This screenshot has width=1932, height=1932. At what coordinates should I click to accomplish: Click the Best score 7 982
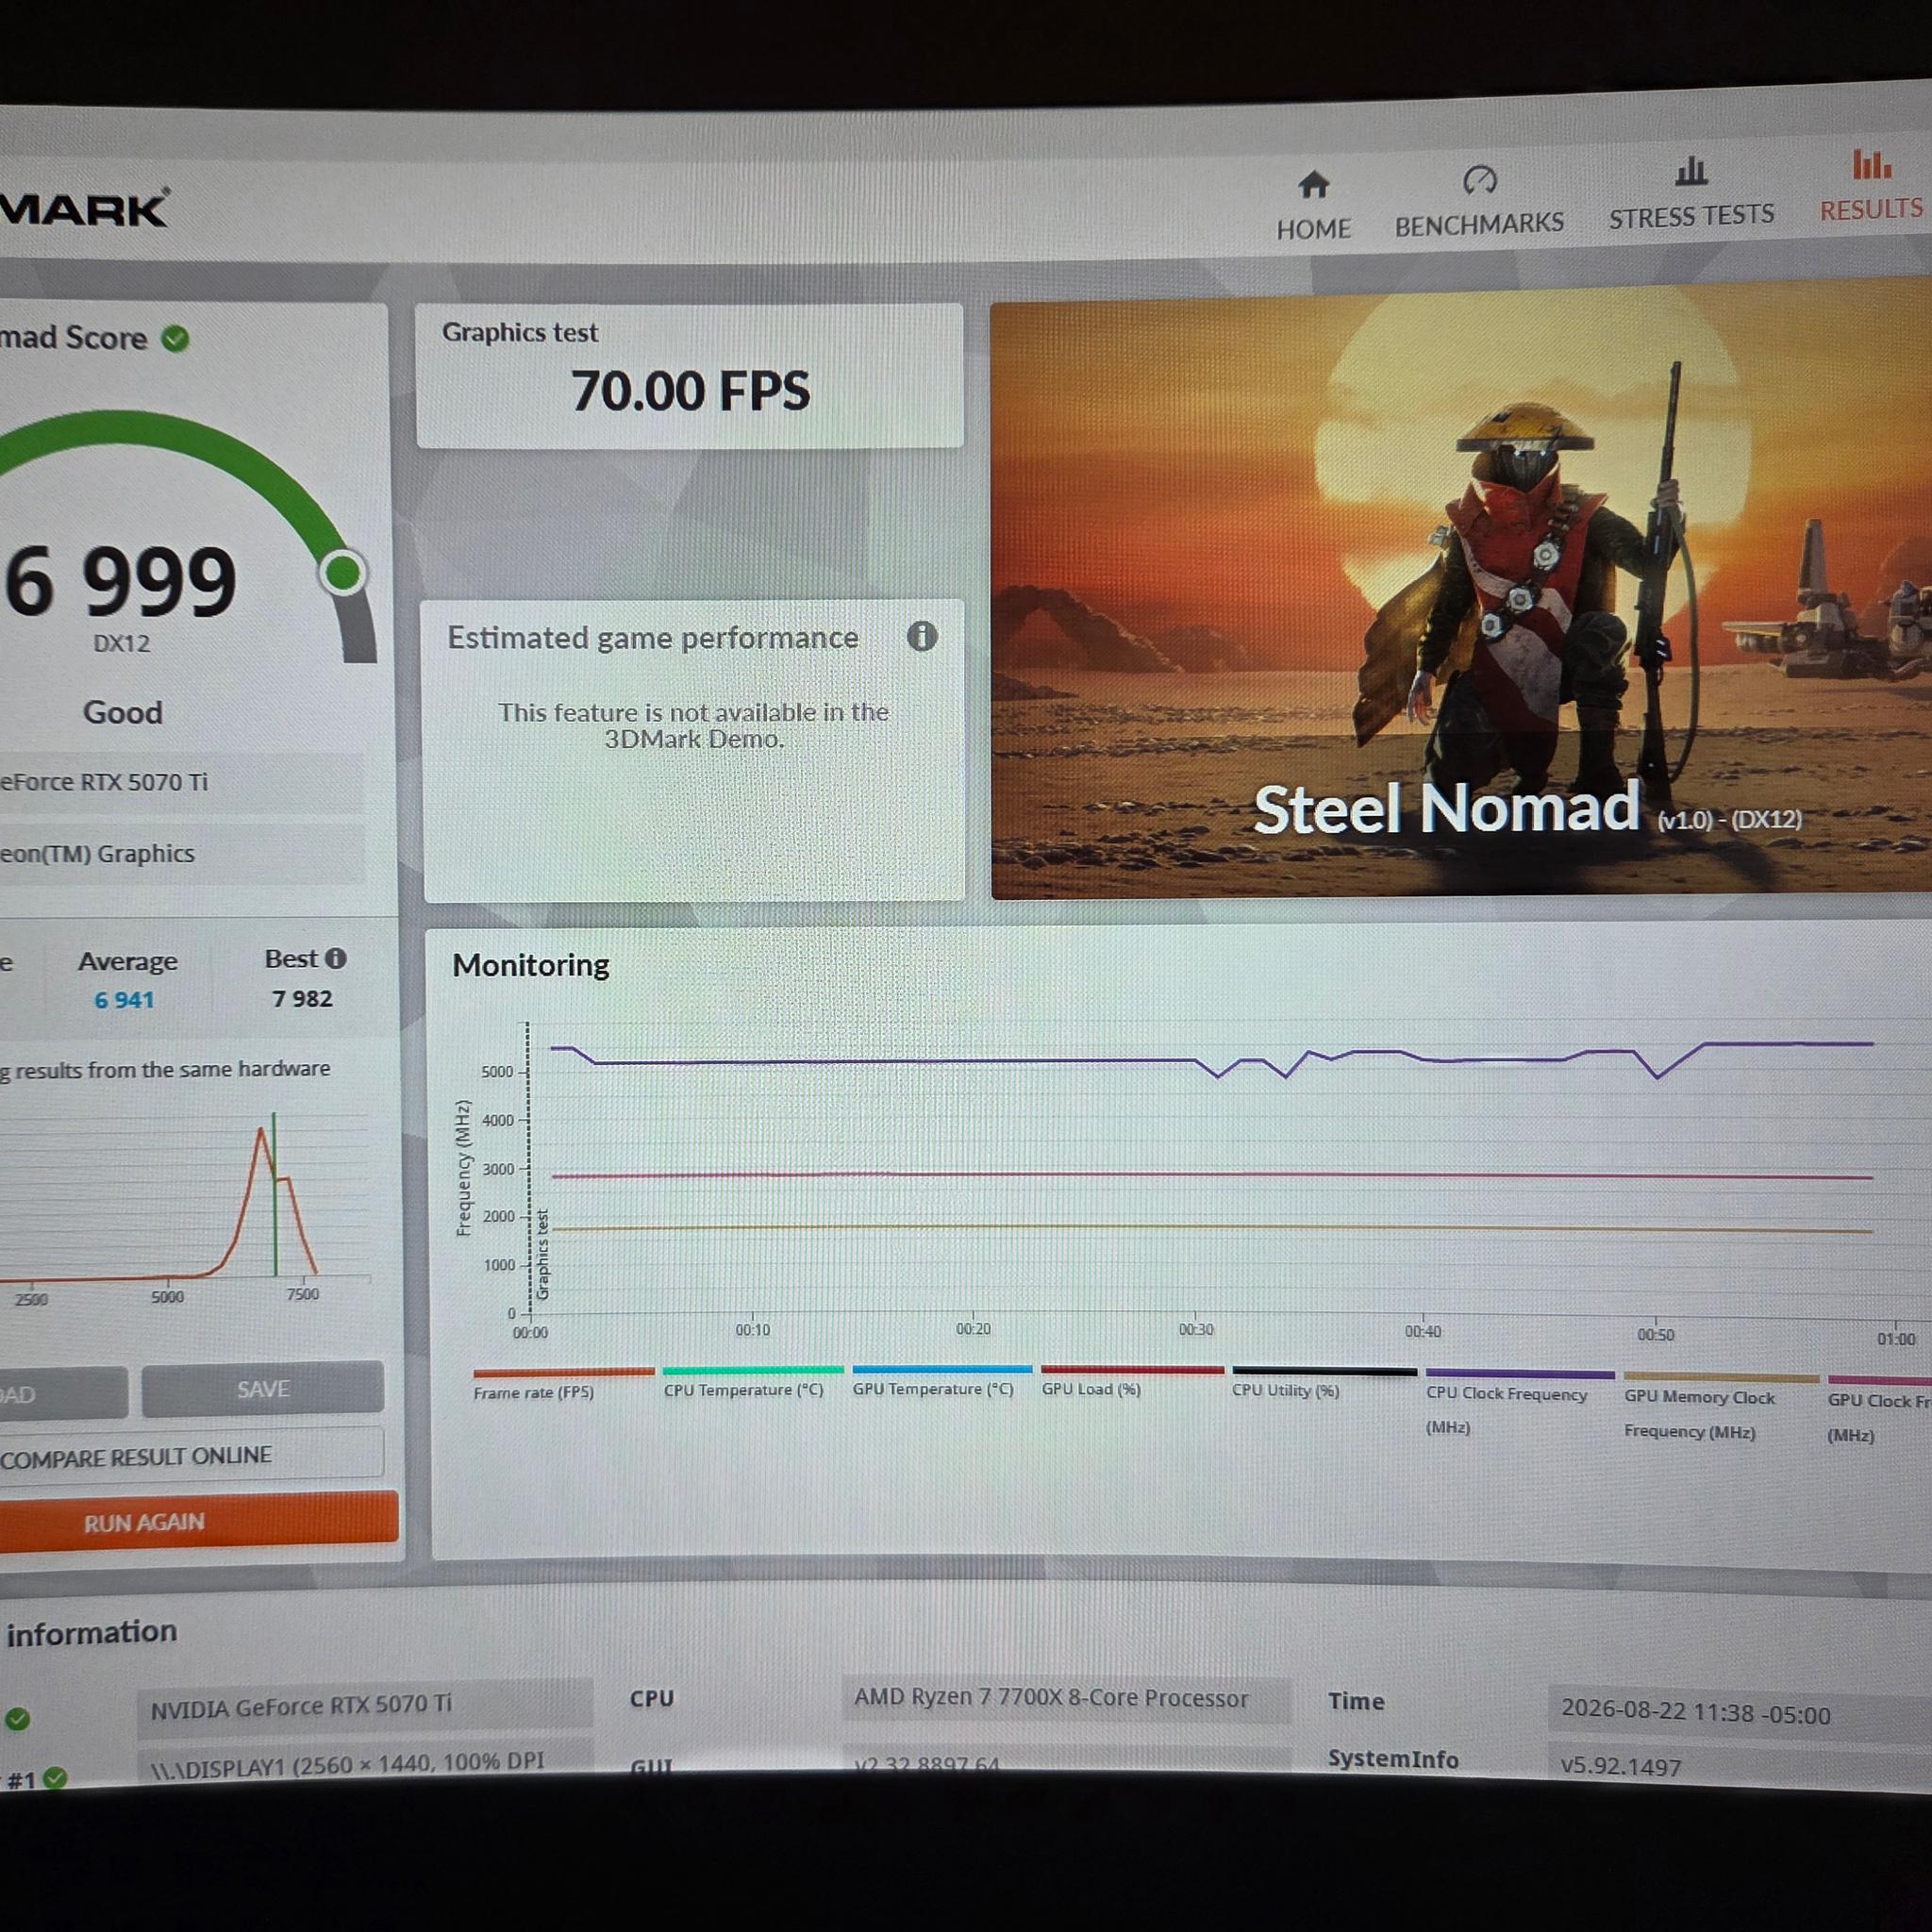point(302,998)
